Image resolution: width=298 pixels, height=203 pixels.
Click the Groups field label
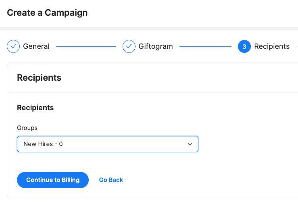coord(27,128)
